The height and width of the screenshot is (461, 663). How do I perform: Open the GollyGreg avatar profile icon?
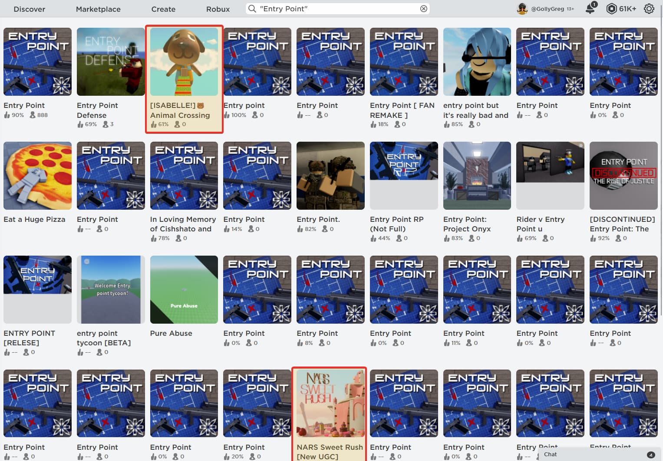click(522, 9)
